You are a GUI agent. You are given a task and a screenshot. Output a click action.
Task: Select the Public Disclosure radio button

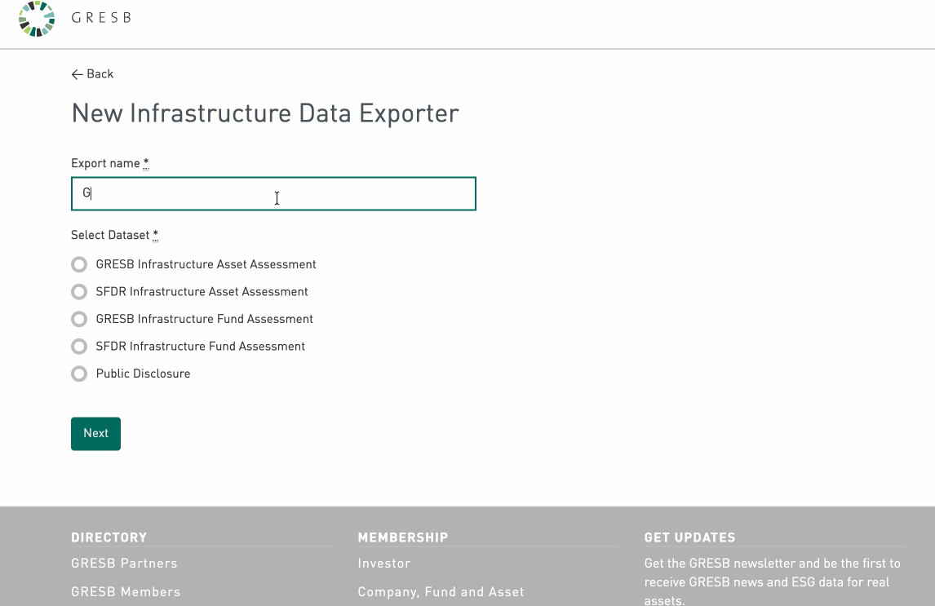(x=79, y=374)
